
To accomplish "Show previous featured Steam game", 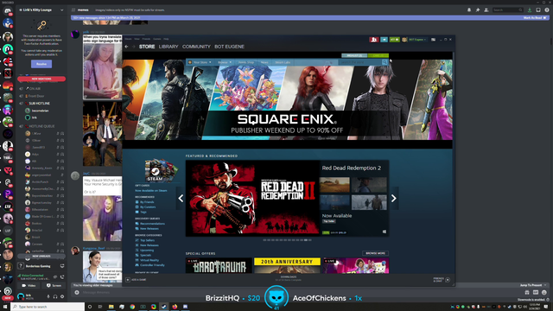I will point(181,198).
